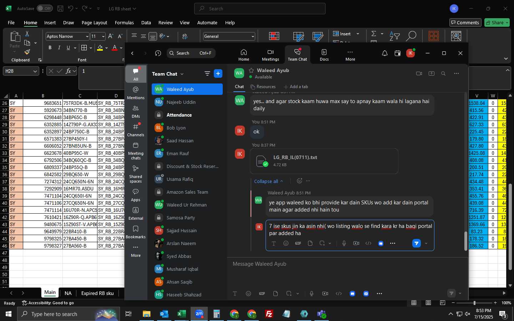Screen dimensions: 514x321
Task: Start video call with Waleed Ayub
Action: (x=419, y=73)
